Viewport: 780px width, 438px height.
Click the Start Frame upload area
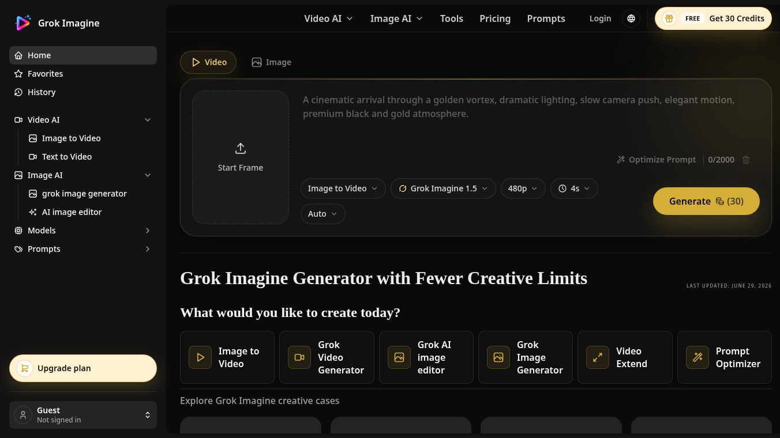pyautogui.click(x=241, y=157)
